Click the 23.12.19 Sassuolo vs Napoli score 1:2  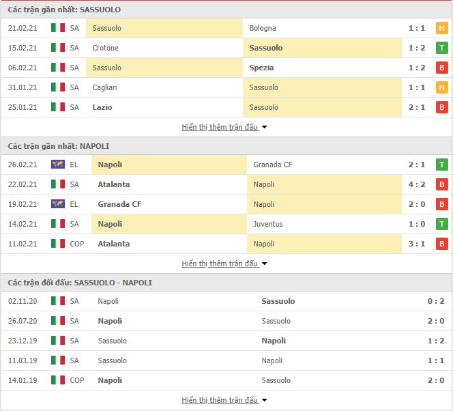click(x=436, y=341)
